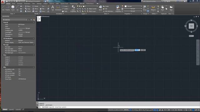Viewport: 200px width, 112px height.
Task: Open the Insert ribbon tab
Action: click(x=13, y=3)
